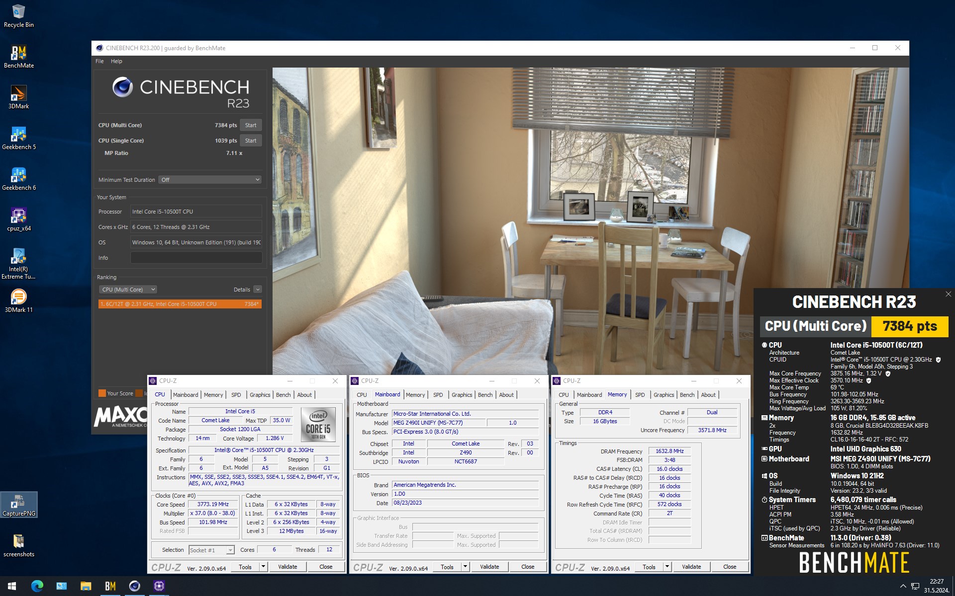Click the CPU-Z icon in Memory window title
Viewport: 955px width, 596px height.
(557, 381)
